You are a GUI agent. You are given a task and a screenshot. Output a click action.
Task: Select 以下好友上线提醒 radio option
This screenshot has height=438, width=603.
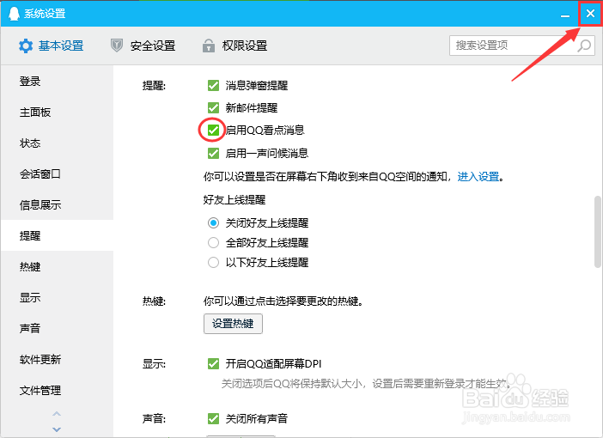tap(213, 263)
